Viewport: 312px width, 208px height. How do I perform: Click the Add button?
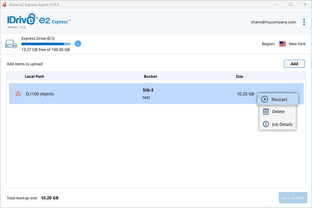tap(294, 64)
